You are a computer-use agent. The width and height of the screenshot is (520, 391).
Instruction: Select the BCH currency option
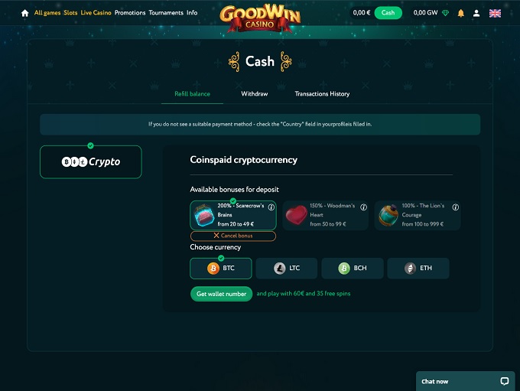(x=353, y=268)
